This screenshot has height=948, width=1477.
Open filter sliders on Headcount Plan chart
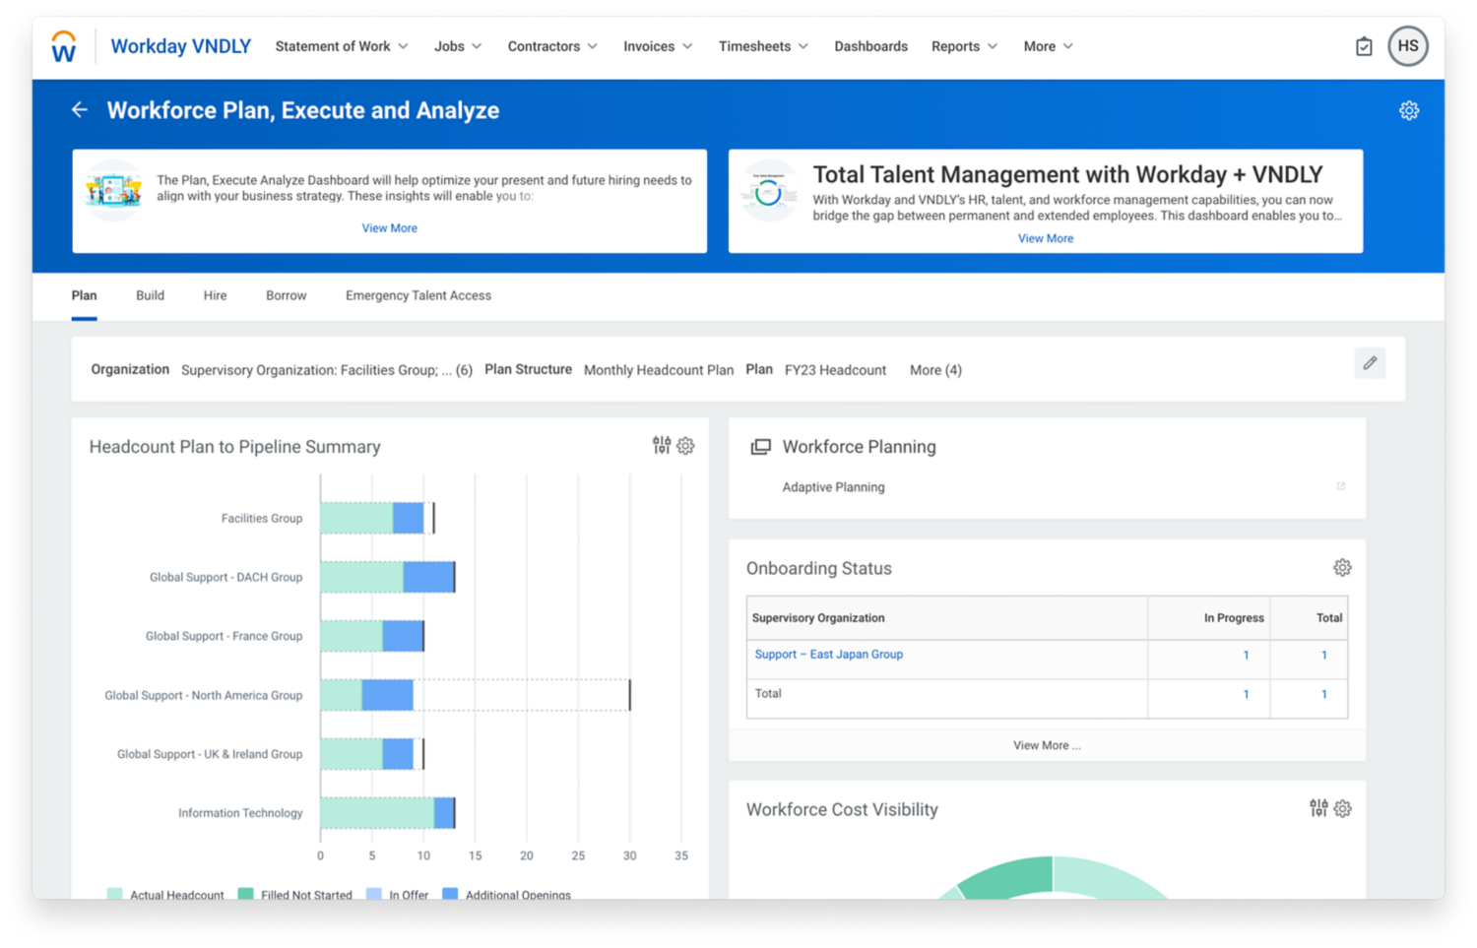point(662,446)
